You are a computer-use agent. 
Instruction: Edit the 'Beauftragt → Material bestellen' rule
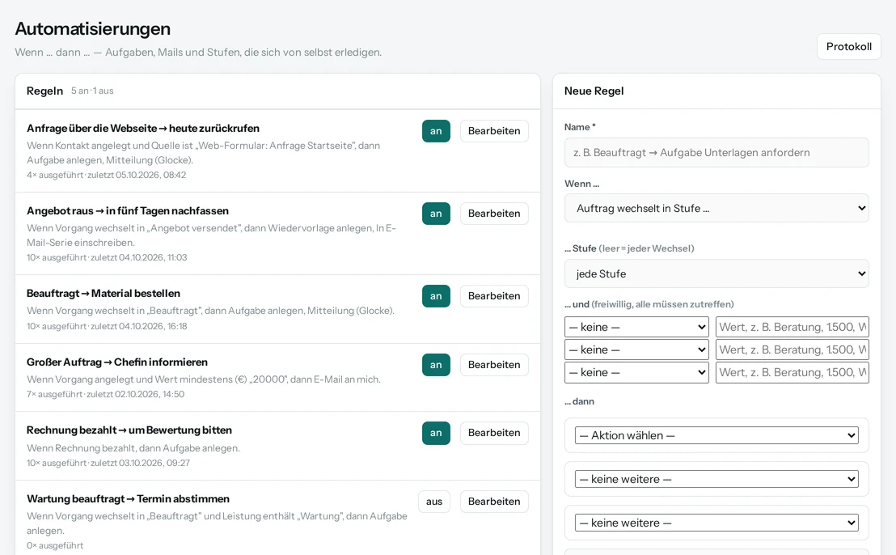coord(494,295)
